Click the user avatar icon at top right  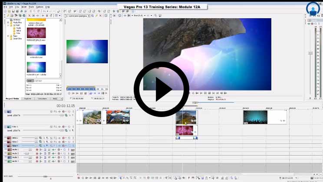313,9
